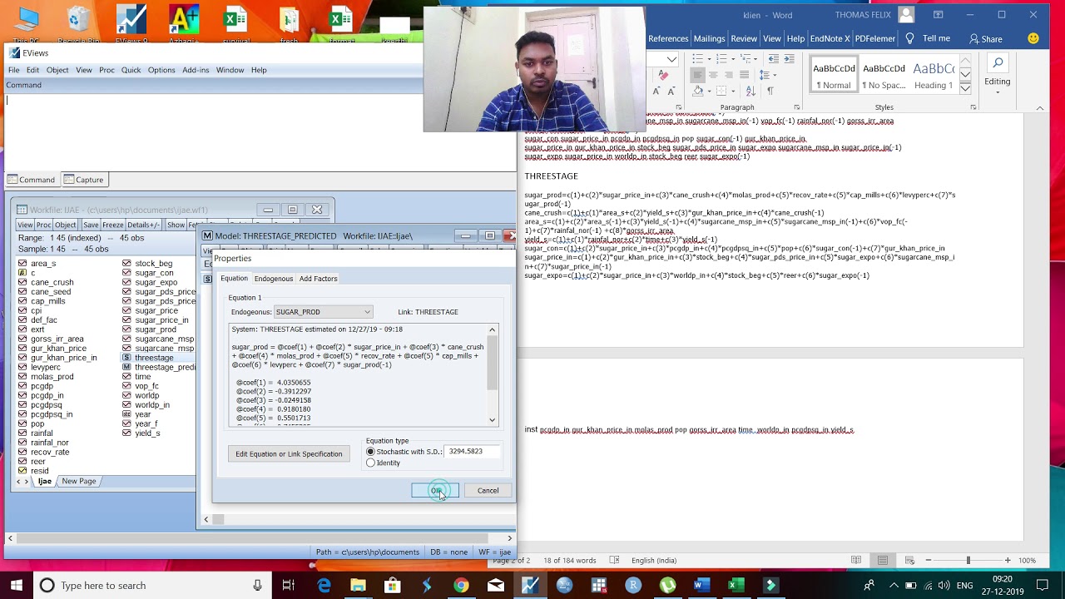This screenshot has width=1065, height=599.
Task: Open Excel from the Windows taskbar
Action: [736, 585]
